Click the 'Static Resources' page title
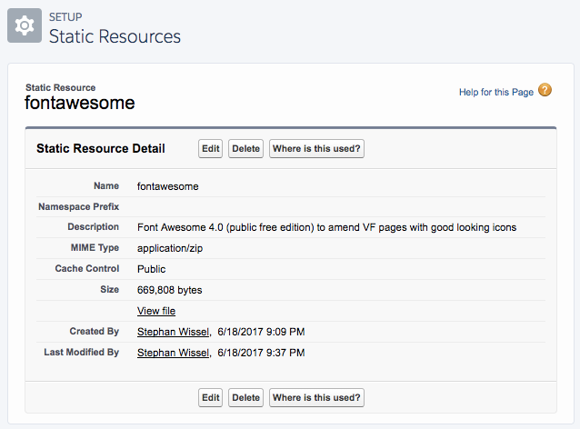The image size is (580, 429). pyautogui.click(x=115, y=36)
